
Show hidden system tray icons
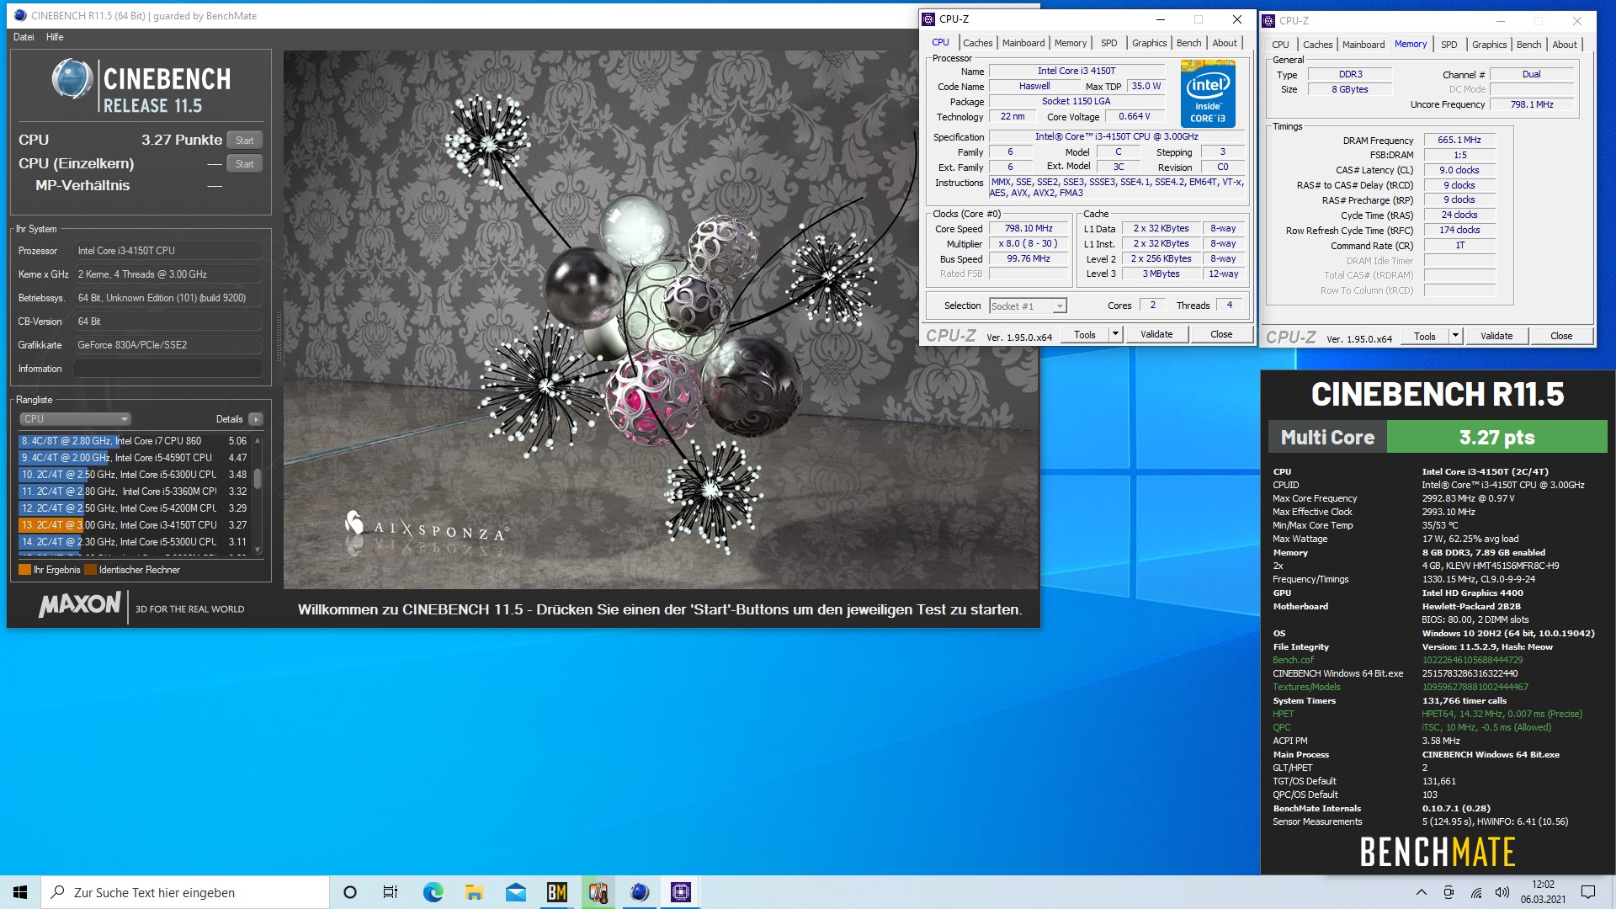[1422, 892]
